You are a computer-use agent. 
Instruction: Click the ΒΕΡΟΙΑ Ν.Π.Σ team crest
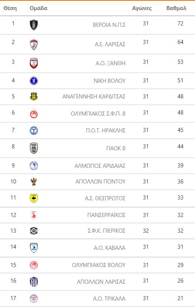34,25
